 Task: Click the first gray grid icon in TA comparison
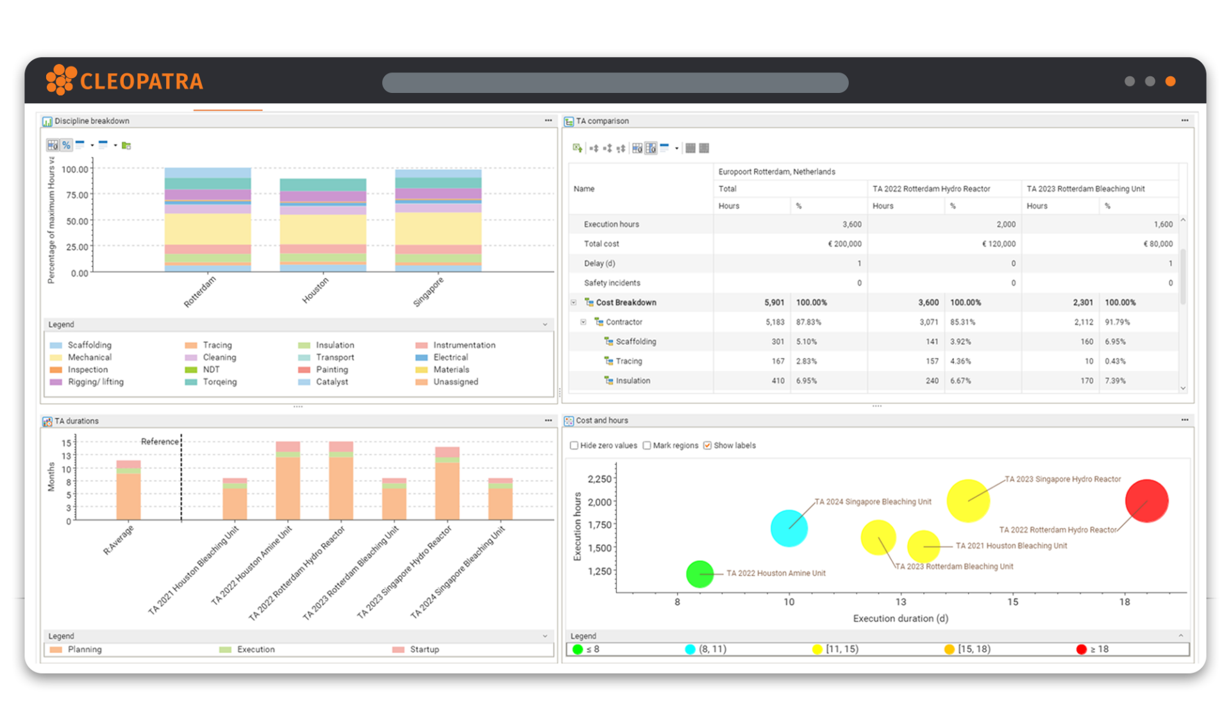point(691,148)
